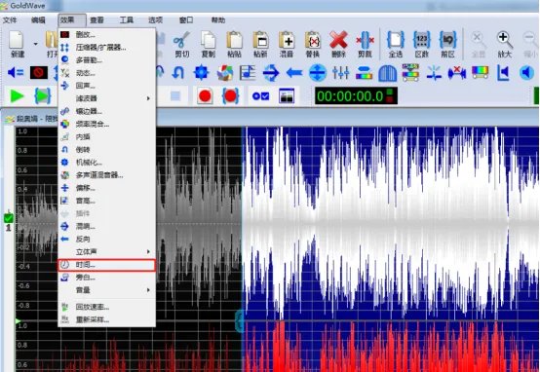The width and height of the screenshot is (540, 372).
Task: Click the black censor icon with red circle
Action: tap(39, 73)
